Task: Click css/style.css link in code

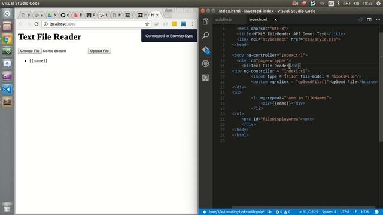Action: coord(321,39)
